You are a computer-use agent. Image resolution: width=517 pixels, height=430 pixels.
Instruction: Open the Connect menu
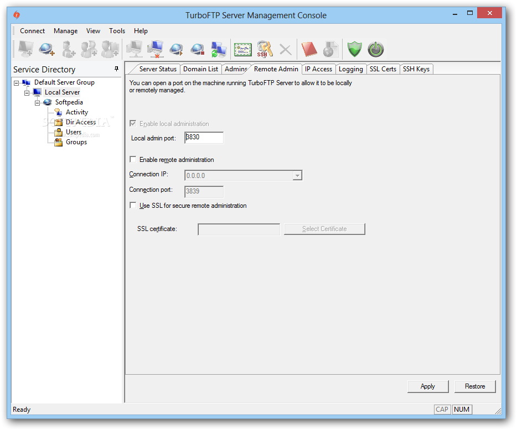[x=32, y=30]
